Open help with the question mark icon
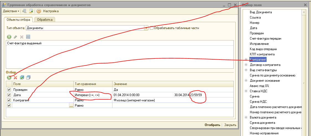311x136 pixels. 39,11
